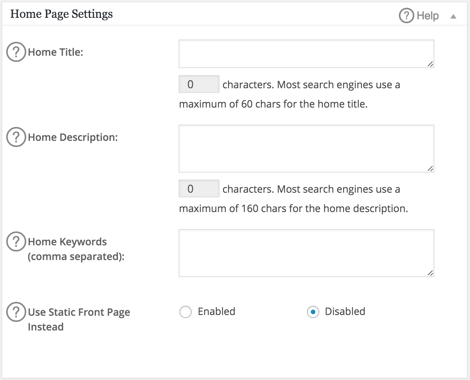
Task: Click the Home Title label
Action: (x=56, y=52)
